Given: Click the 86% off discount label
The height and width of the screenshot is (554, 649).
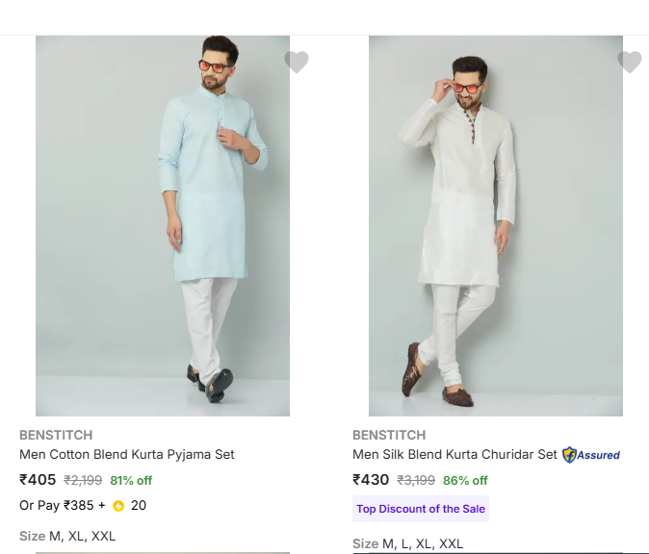Looking at the screenshot, I should (x=465, y=481).
